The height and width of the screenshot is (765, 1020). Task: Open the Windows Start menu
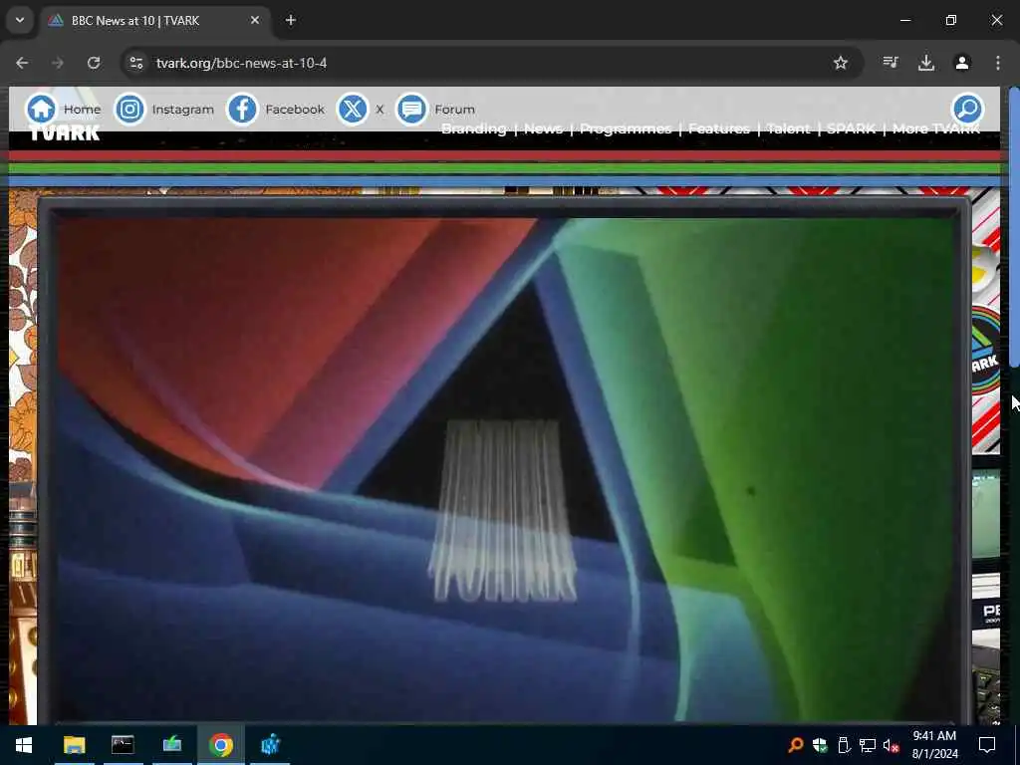point(24,745)
